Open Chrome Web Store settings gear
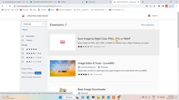179x100 pixels. point(149,16)
